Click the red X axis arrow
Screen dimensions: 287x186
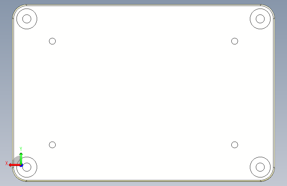tap(14, 165)
